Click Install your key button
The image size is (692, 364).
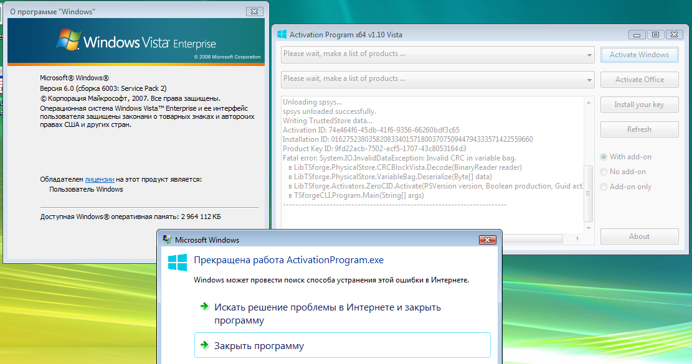[x=640, y=105]
